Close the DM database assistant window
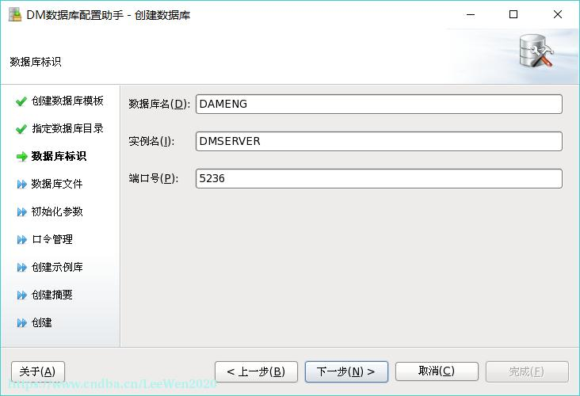Image resolution: width=580 pixels, height=396 pixels. pos(558,14)
